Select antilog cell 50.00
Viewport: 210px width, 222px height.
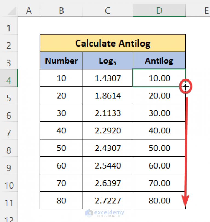tap(159, 148)
